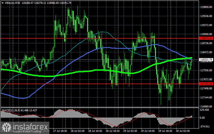Click the current price label 118251.79
The height and width of the screenshot is (134, 214).
[206, 60]
